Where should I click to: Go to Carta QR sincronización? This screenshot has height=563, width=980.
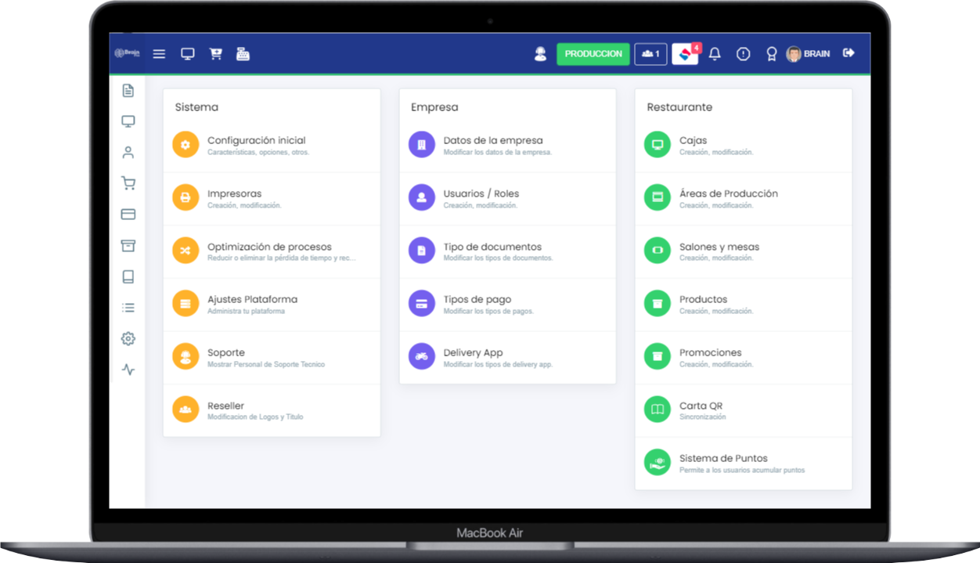tap(701, 406)
